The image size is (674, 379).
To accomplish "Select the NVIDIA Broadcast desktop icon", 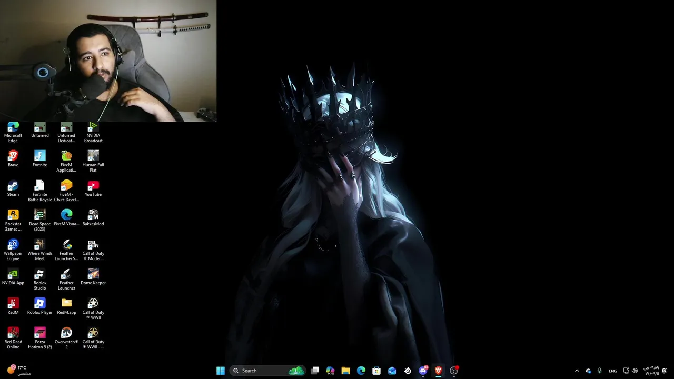I will tap(93, 133).
